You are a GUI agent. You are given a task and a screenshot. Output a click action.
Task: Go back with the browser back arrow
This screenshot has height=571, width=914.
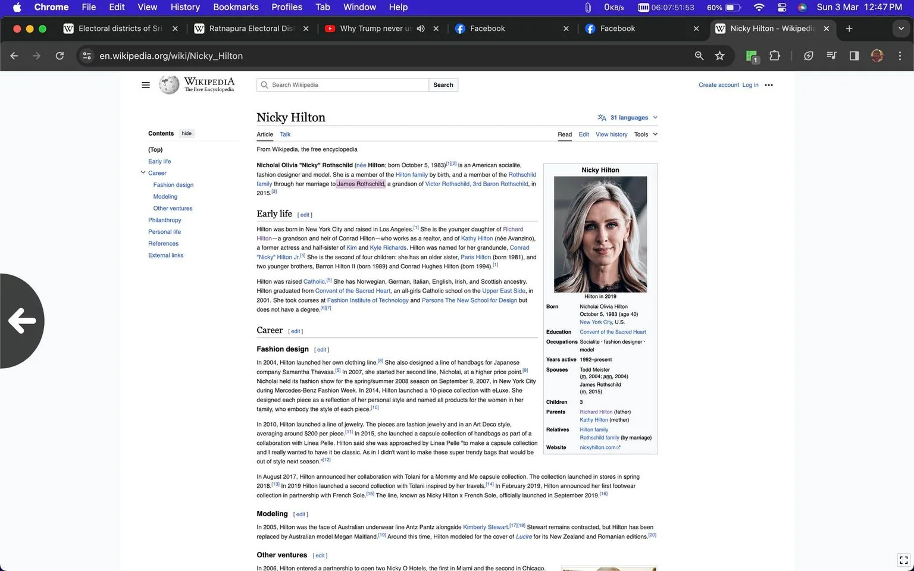pos(14,56)
